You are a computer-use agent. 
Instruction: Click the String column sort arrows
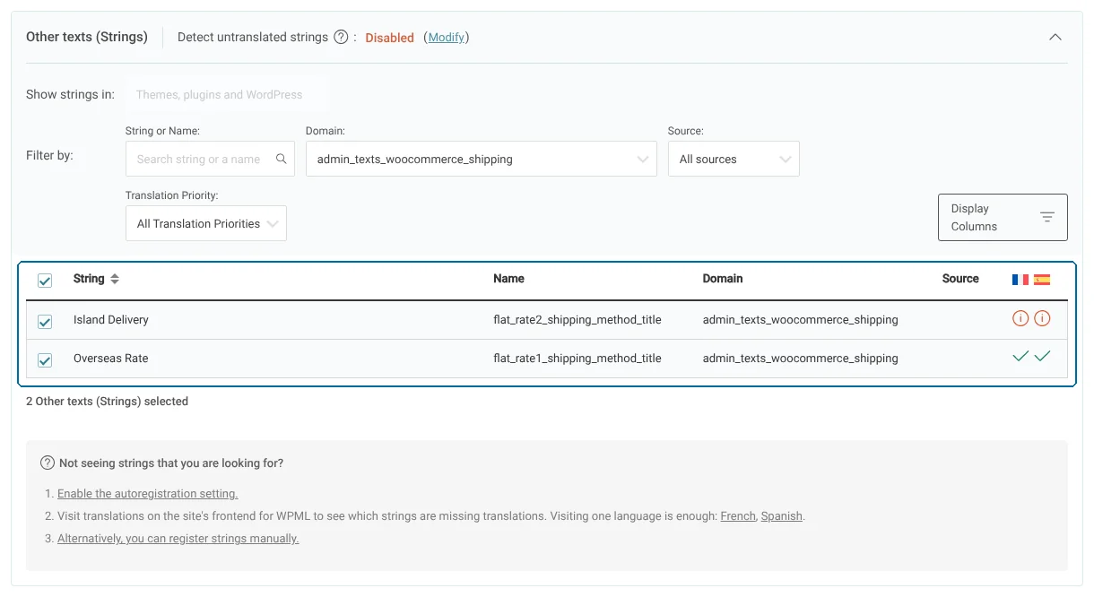pos(114,279)
